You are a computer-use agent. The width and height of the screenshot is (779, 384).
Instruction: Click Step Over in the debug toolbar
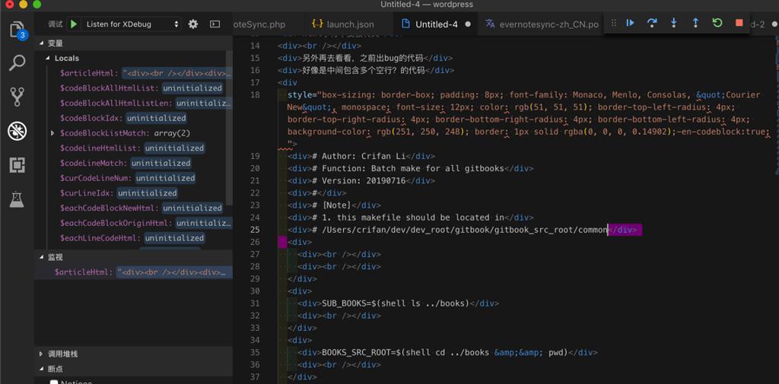[x=652, y=24]
